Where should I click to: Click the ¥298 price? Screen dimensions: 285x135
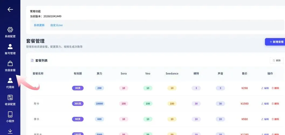(245, 88)
